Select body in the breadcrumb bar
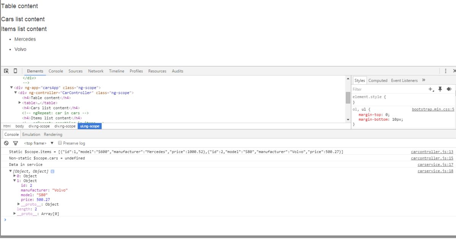This screenshot has width=456, height=239. (19, 126)
